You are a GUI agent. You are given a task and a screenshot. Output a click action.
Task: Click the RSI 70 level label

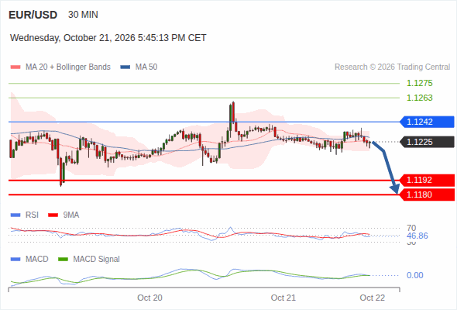click(411, 228)
